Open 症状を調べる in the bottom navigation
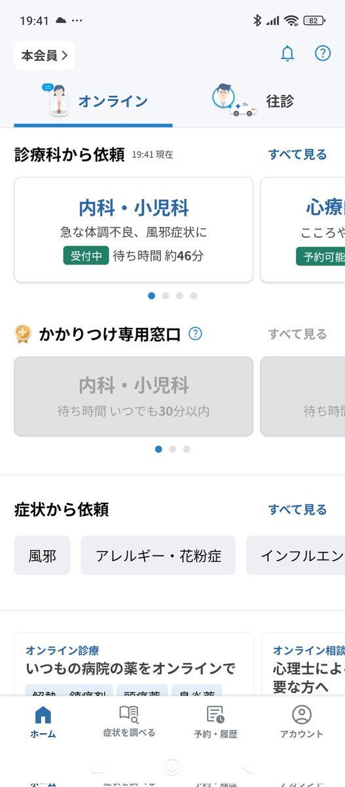This screenshot has height=787, width=345. 129,722
